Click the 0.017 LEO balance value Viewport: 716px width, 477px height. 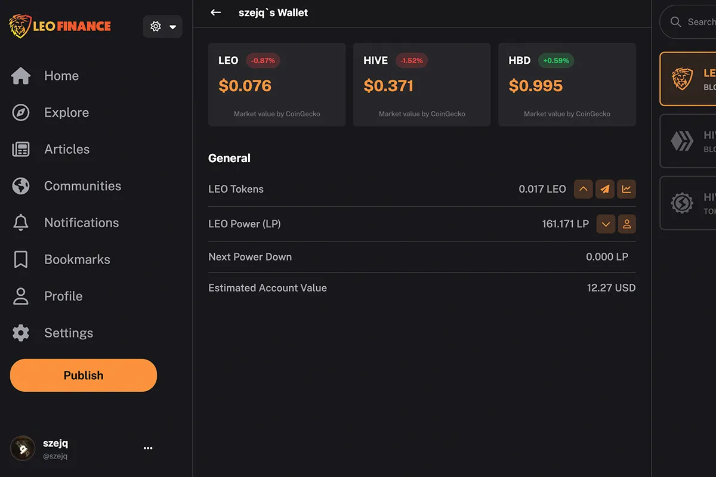pyautogui.click(x=542, y=189)
